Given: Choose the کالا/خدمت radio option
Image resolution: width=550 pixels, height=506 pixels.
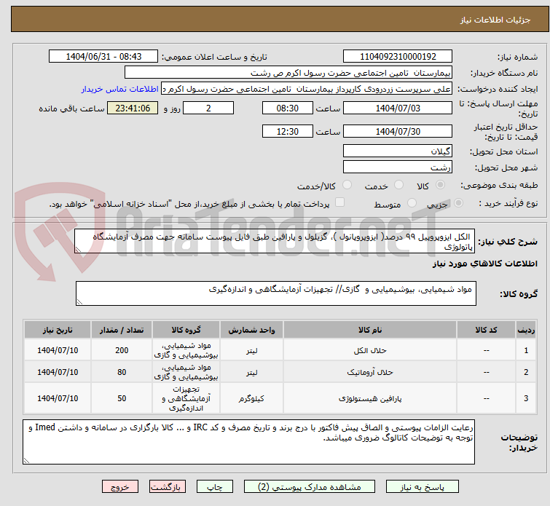Looking at the screenshot, I should [x=347, y=186].
